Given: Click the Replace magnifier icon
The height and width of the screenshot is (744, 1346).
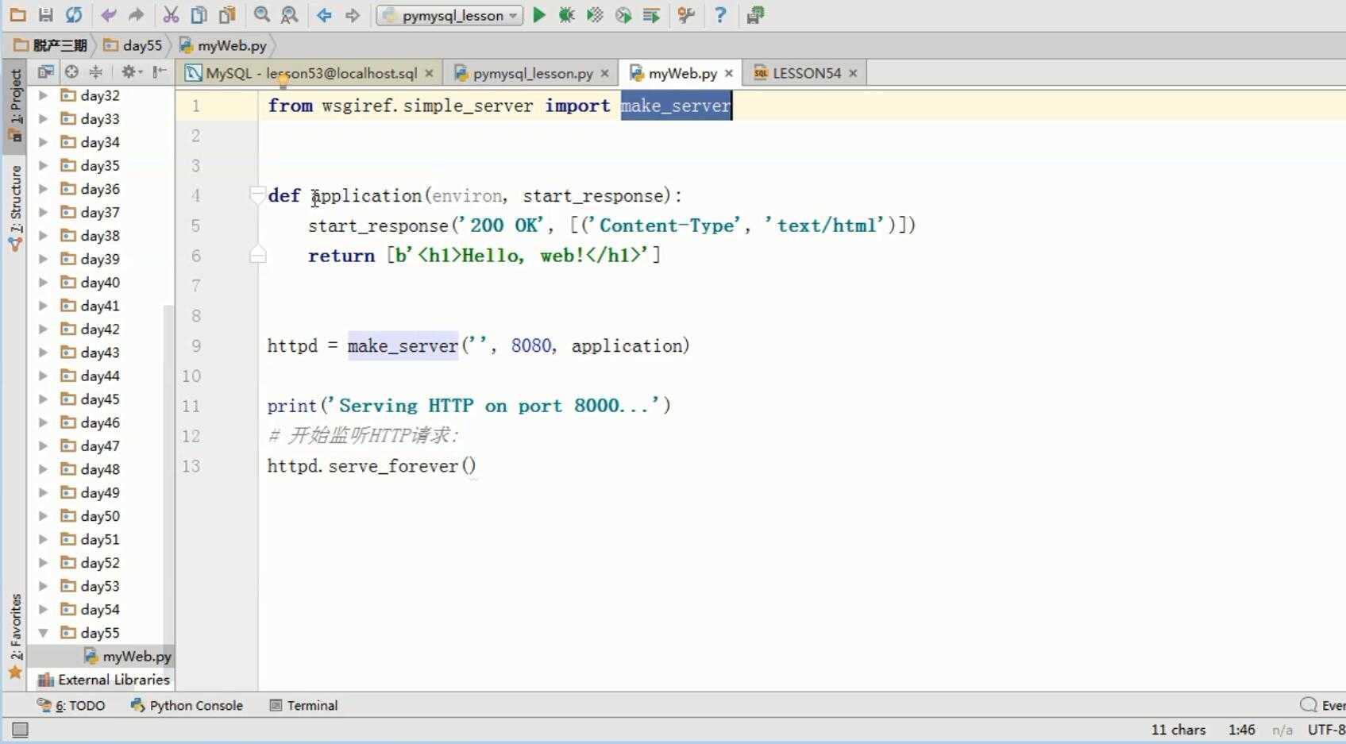Looking at the screenshot, I should click(290, 15).
